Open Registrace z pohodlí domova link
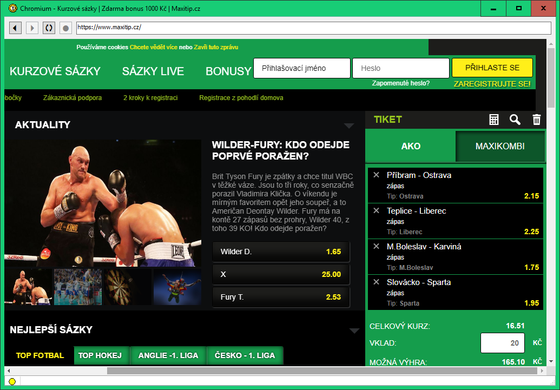This screenshot has width=560, height=390. (x=241, y=98)
